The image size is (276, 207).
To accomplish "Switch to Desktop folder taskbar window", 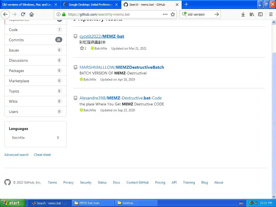I will 136,203.
